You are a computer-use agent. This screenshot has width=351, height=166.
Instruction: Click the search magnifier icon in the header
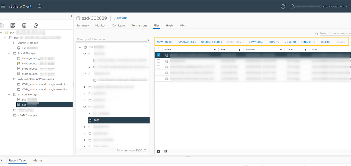(x=40, y=6)
